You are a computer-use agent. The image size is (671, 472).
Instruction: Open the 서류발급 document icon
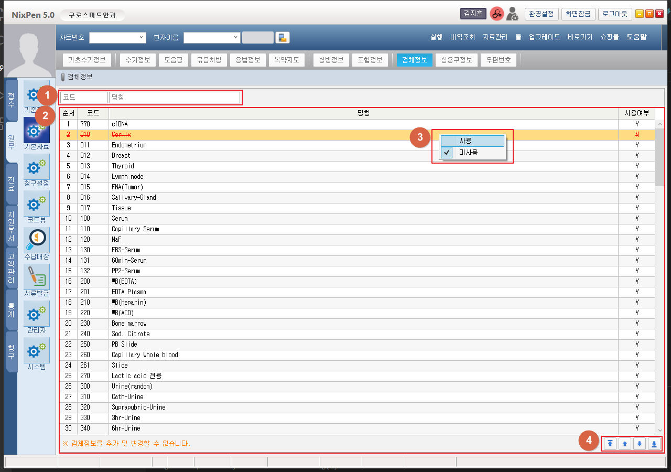37,278
